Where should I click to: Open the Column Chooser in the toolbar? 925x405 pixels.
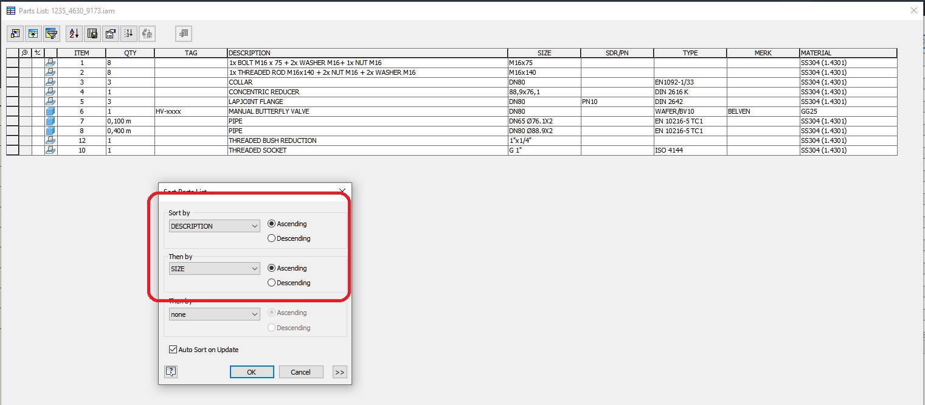(x=15, y=33)
